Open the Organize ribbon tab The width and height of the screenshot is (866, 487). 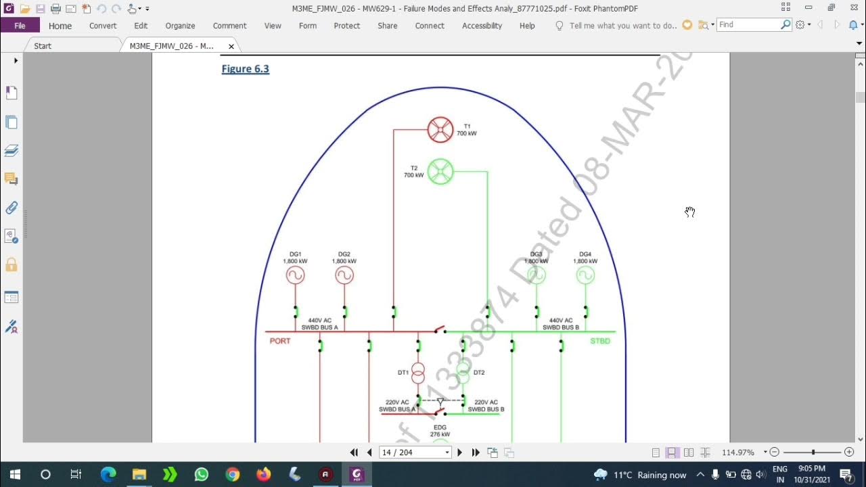pos(180,26)
